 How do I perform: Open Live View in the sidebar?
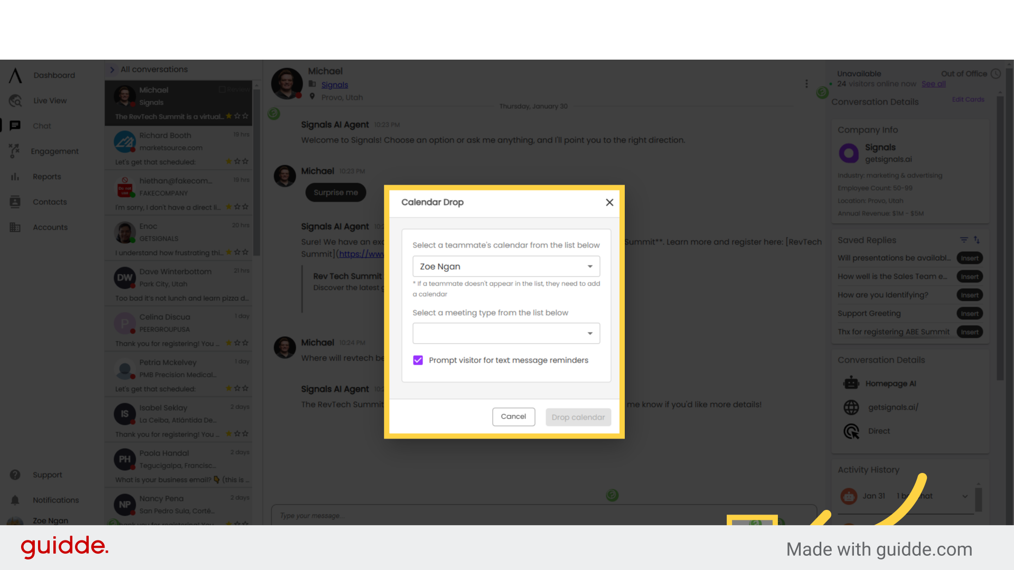point(50,101)
